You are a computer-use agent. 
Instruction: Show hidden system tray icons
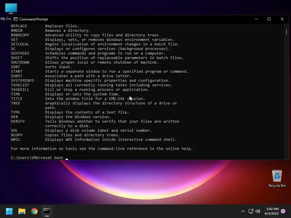pyautogui.click(x=243, y=211)
